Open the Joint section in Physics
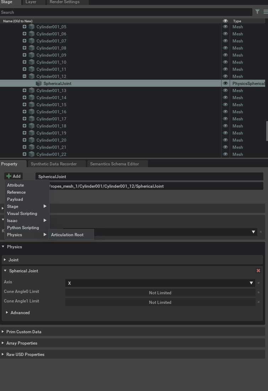Image resolution: width=268 pixels, height=391 pixels. pyautogui.click(x=13, y=260)
